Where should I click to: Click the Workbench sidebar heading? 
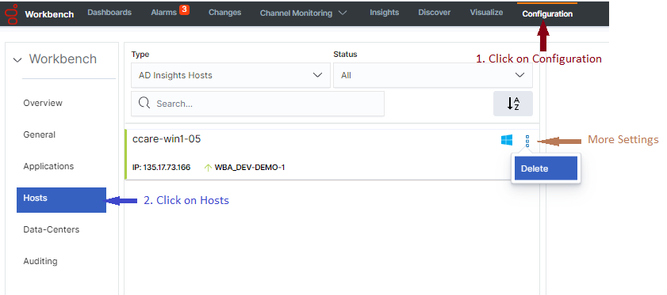pyautogui.click(x=63, y=59)
